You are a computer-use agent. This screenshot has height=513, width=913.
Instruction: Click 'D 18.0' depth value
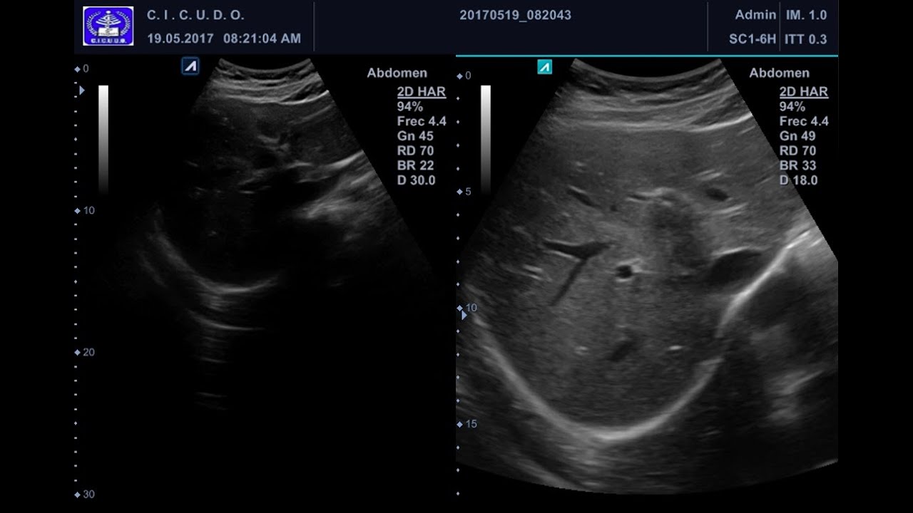[x=798, y=180]
